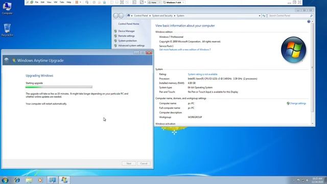This screenshot has height=184, width=327.
Task: Select the WORKGROUP value text
Action: (195, 117)
